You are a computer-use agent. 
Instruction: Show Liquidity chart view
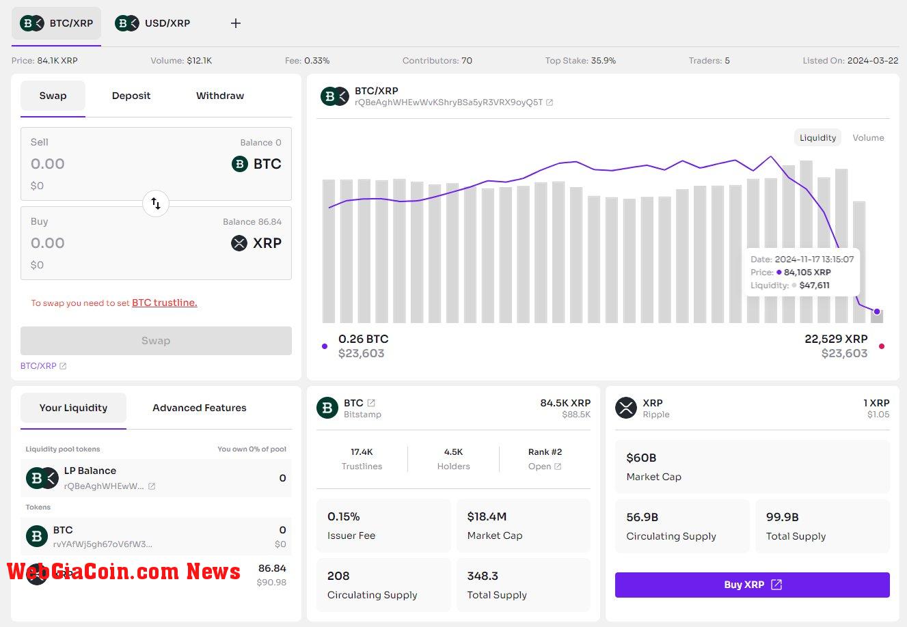pyautogui.click(x=818, y=138)
